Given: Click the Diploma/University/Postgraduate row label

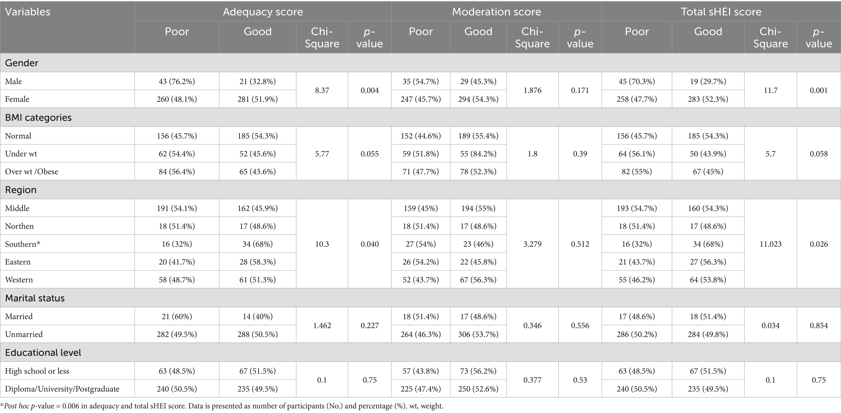Looking at the screenshot, I should click(62, 389).
